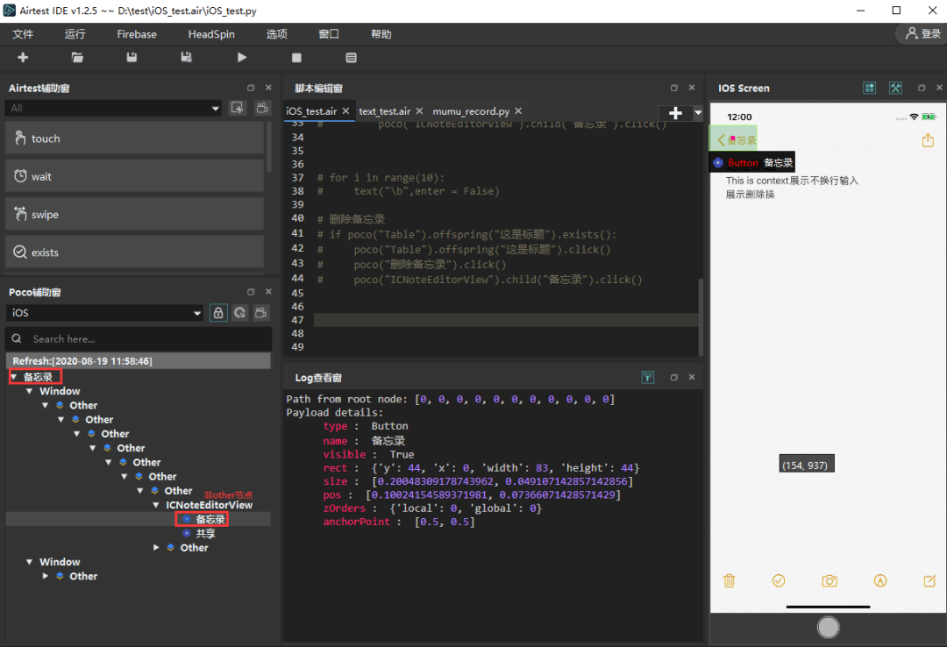Collapse the ICNoteEditorView tree node
947x647 pixels.
click(x=156, y=505)
